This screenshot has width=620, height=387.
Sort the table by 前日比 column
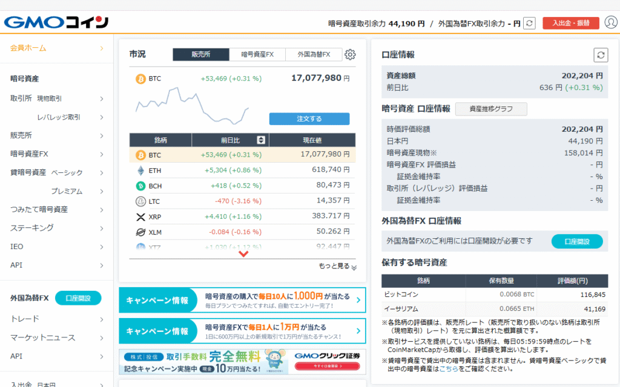(261, 140)
